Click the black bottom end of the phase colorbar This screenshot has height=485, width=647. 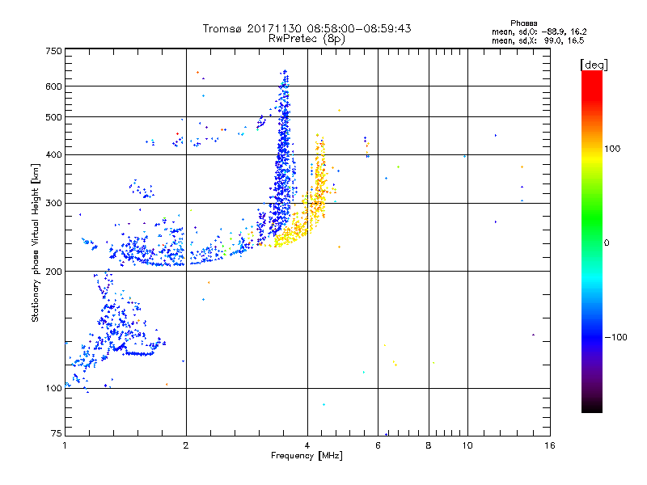(x=592, y=408)
